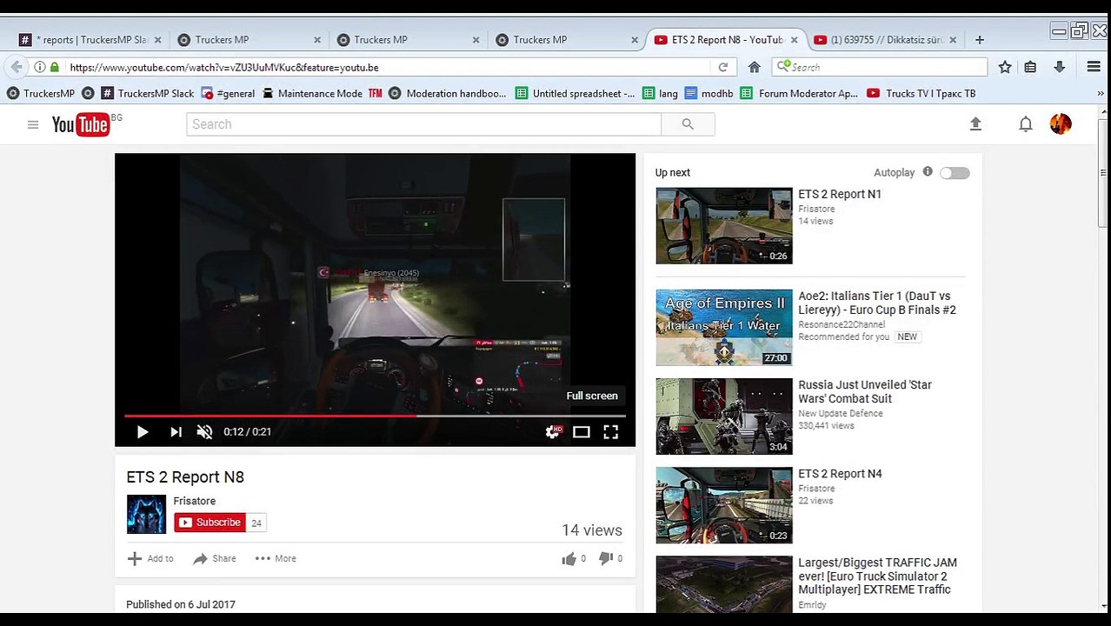Open Trucks TV bookmark

tap(921, 93)
